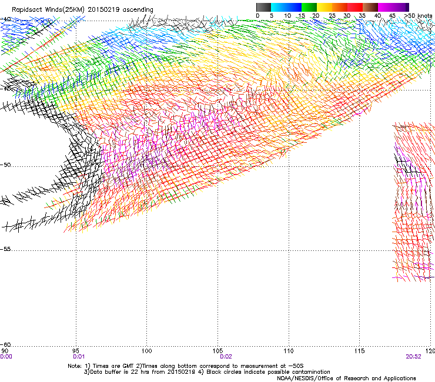Select the green 15–20 knots legend segment
The width and height of the screenshot is (435, 382).
(x=309, y=7)
